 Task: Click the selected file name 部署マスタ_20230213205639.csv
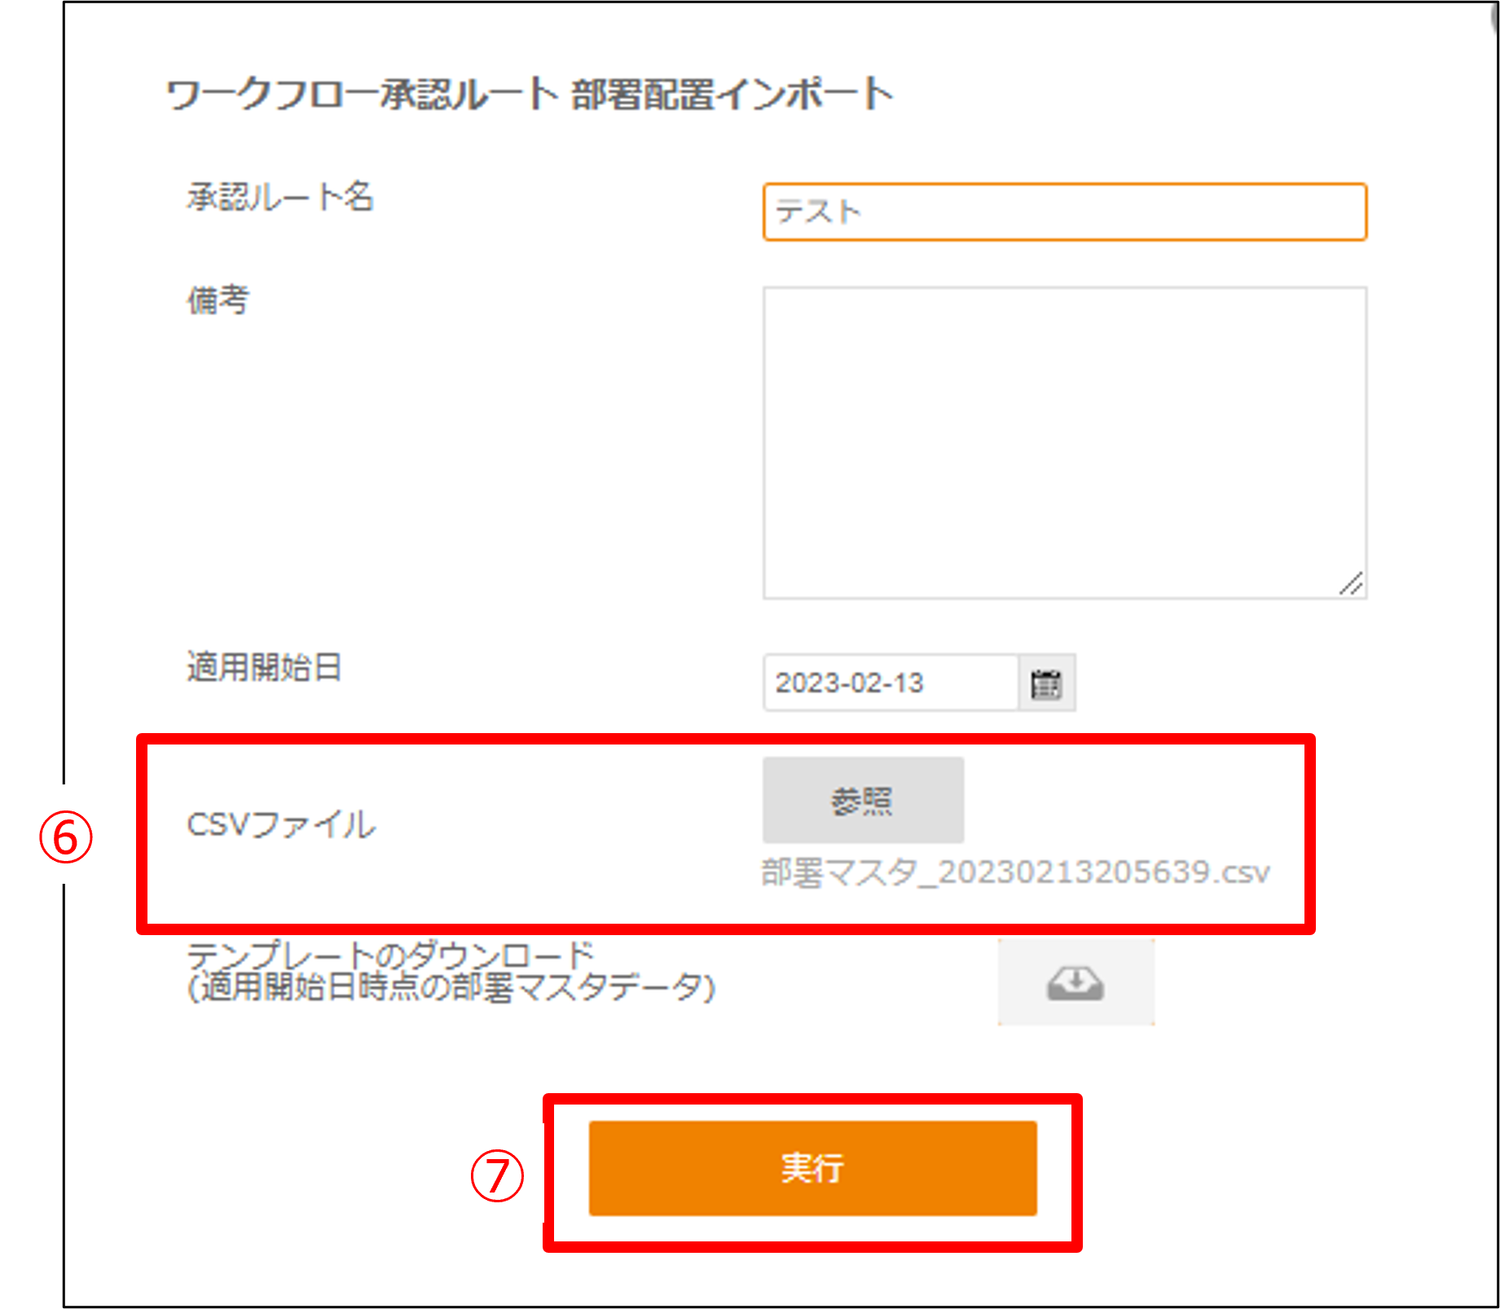tap(1016, 872)
